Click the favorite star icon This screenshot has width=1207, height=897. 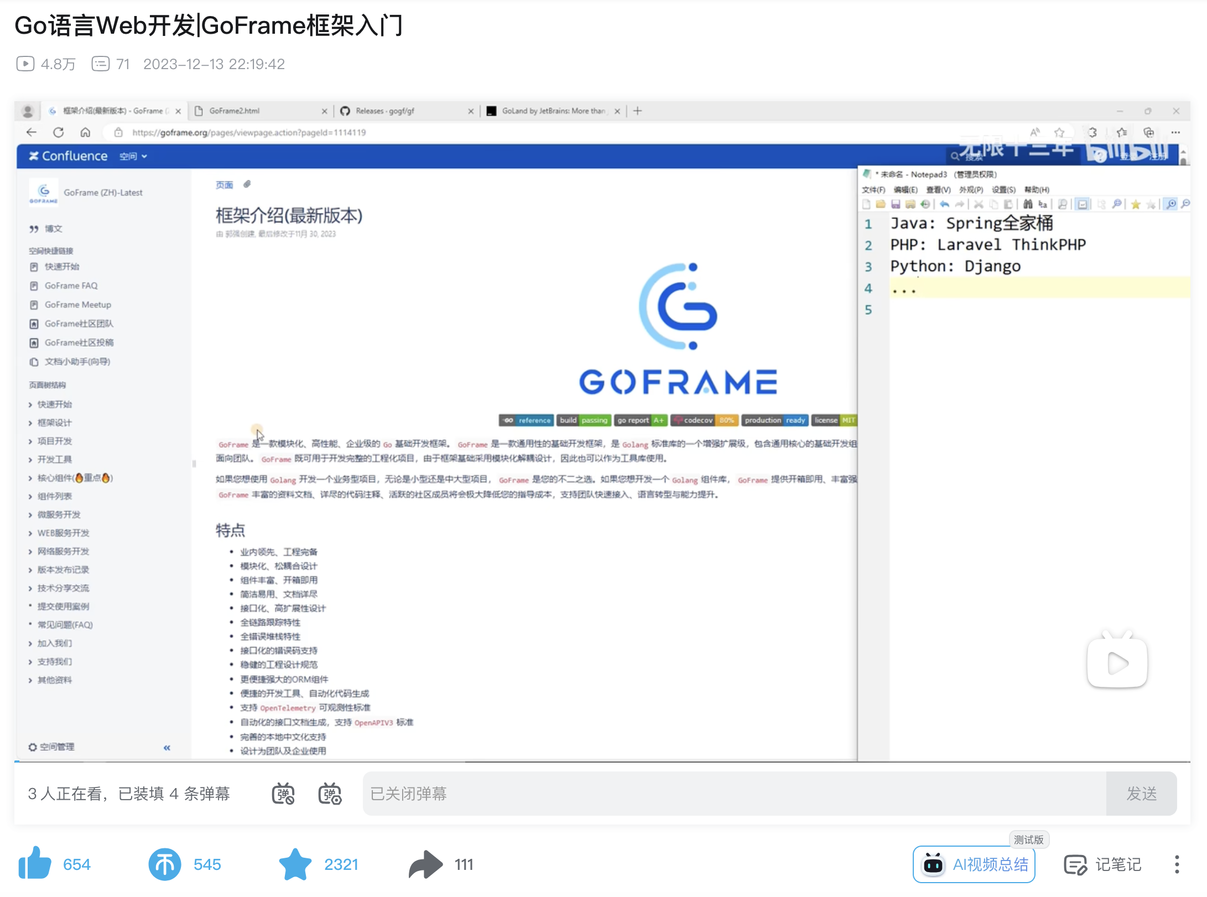295,864
